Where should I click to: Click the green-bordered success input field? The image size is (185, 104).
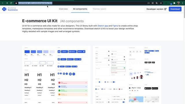click(118, 68)
